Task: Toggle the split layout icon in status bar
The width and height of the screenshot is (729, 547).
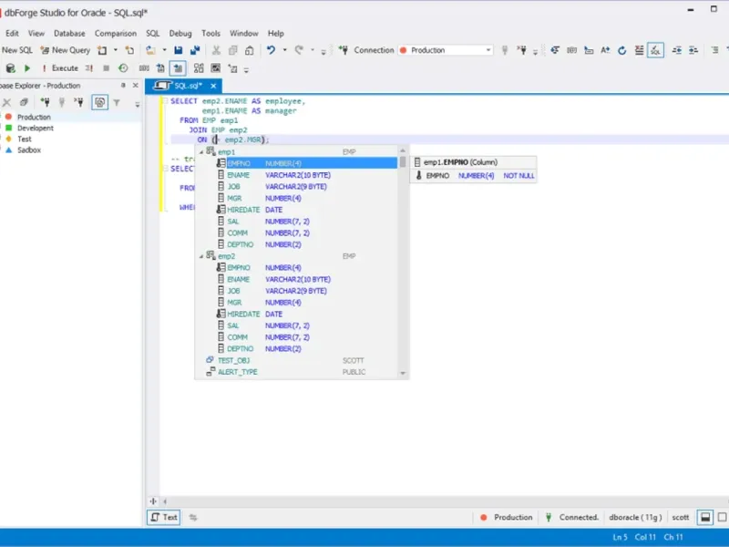Action: click(x=705, y=517)
